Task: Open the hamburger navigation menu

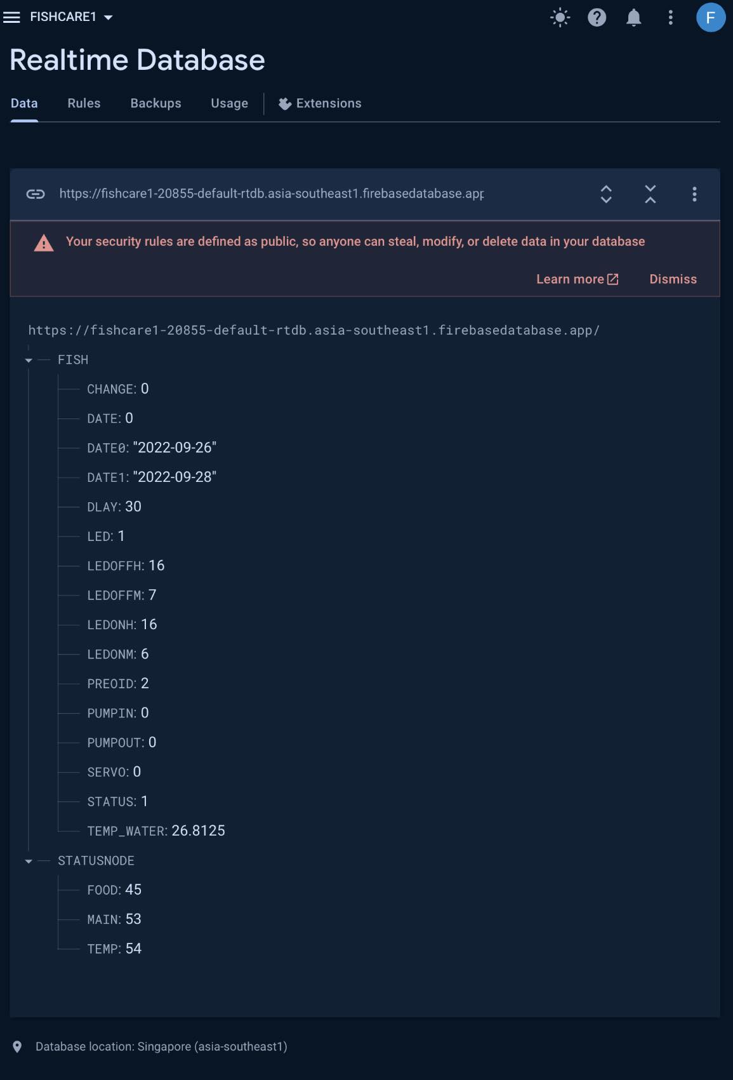Action: 11,17
